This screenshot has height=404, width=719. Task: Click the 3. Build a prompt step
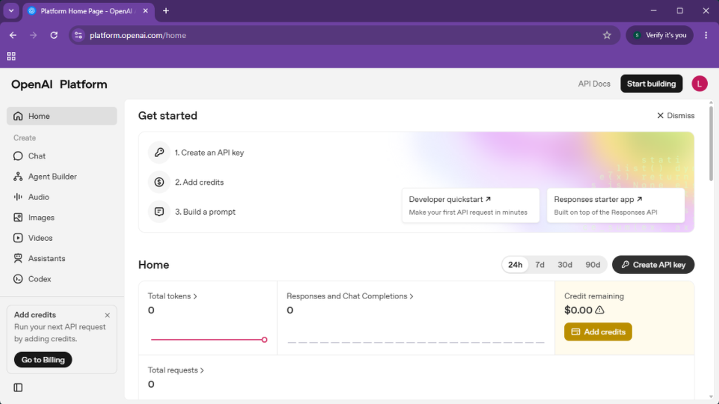click(x=192, y=212)
